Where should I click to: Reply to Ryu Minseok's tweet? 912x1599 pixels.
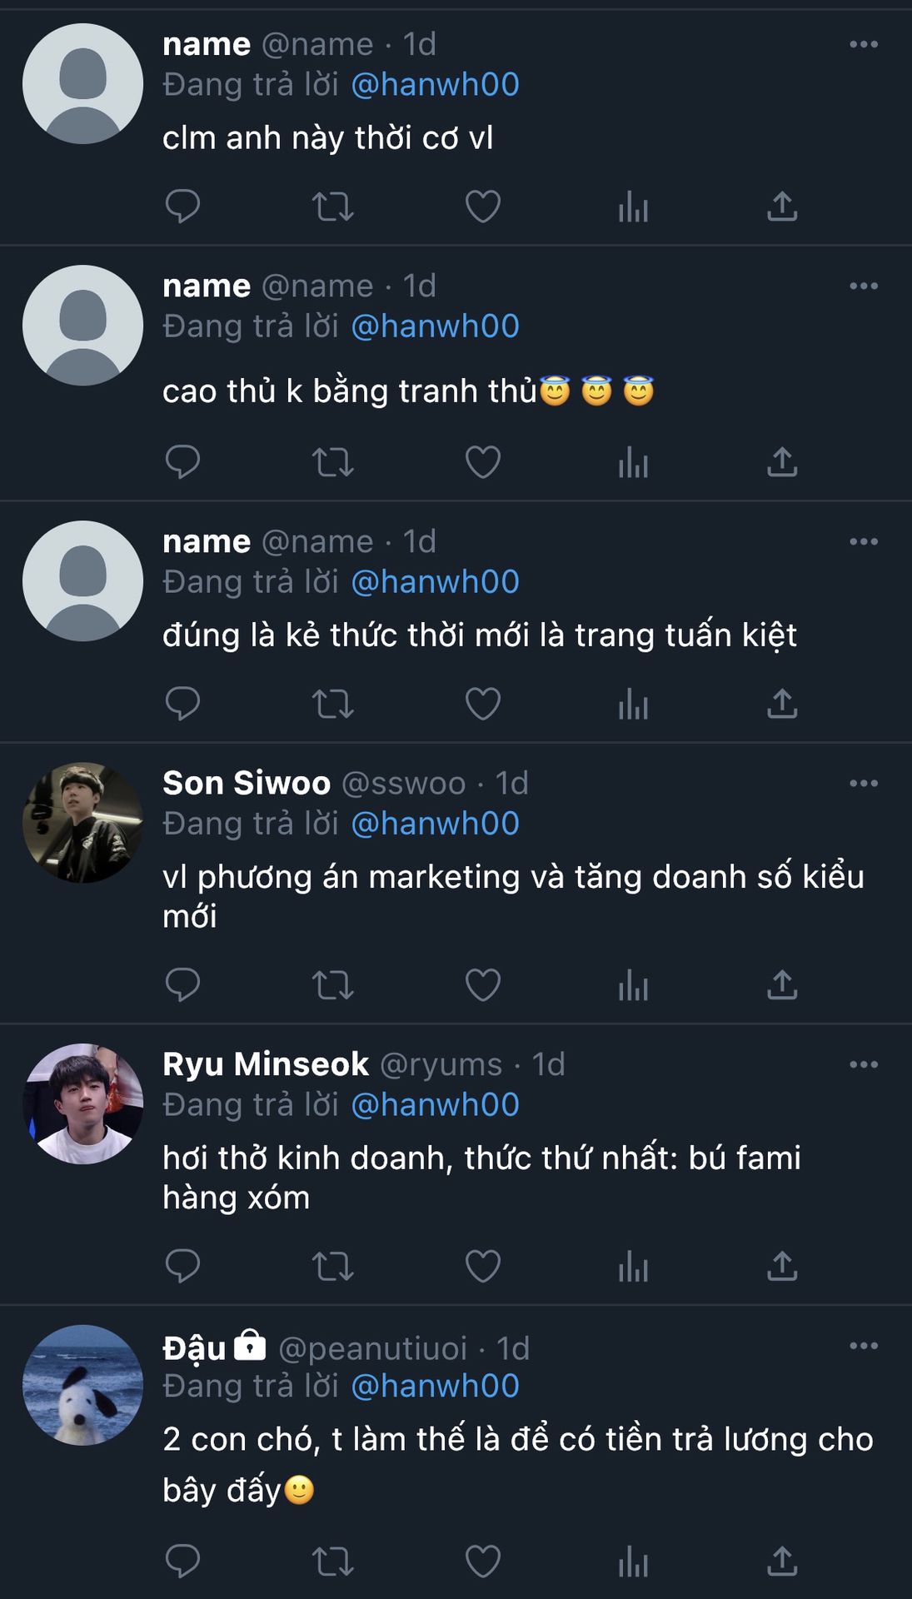(x=182, y=1266)
